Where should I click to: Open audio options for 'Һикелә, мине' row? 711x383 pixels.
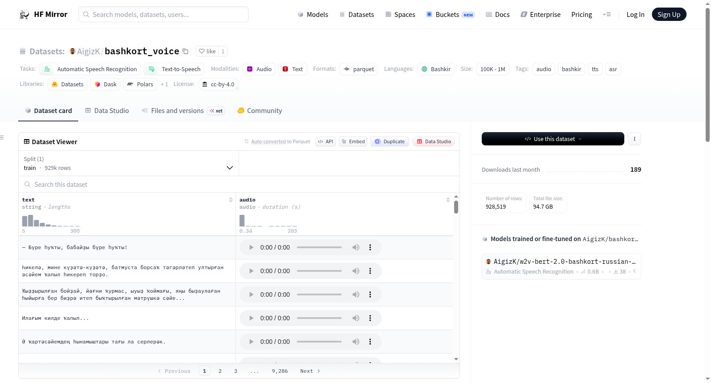click(370, 271)
